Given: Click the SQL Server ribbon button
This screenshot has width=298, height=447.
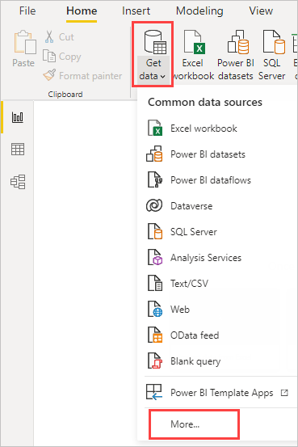Looking at the screenshot, I should [x=272, y=55].
